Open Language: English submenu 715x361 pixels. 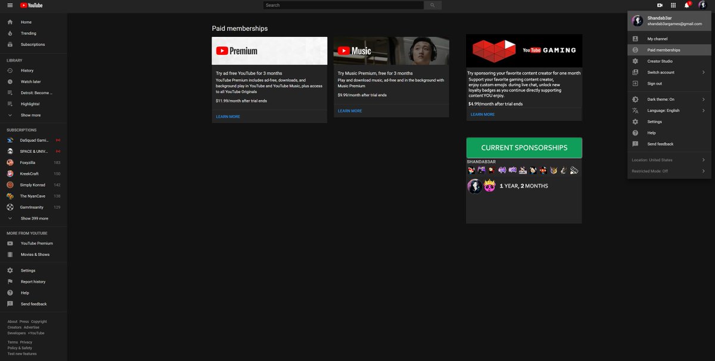(x=669, y=111)
